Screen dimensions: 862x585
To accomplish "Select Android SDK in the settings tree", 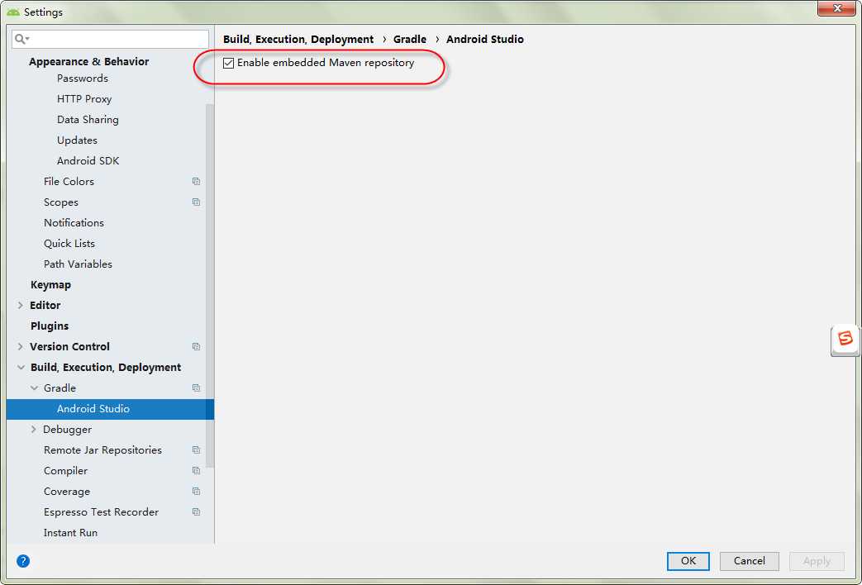I will click(x=88, y=161).
